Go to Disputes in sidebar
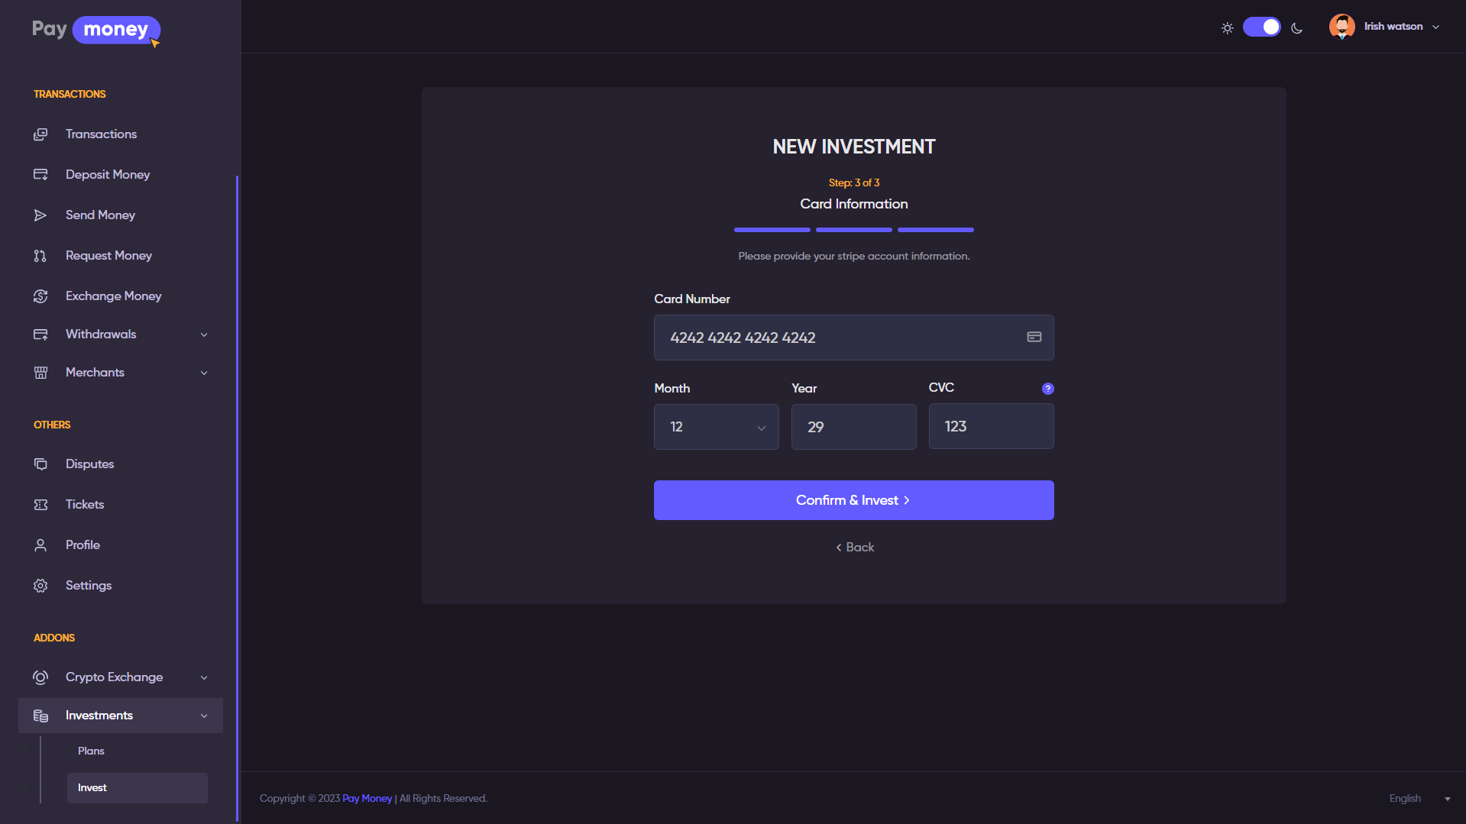This screenshot has width=1466, height=824. click(x=89, y=464)
